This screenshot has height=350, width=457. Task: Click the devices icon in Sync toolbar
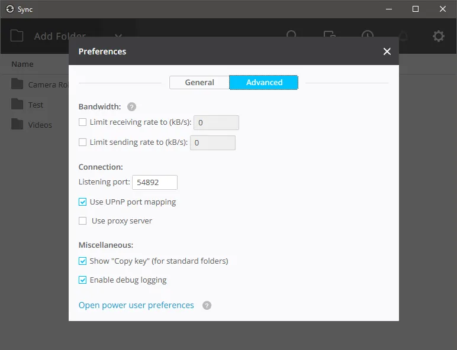[330, 34]
